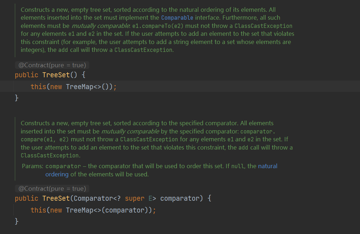Screen dimensions: 360x234
Task: Select the Comparator type in the constructor parameter
Action: tap(92, 198)
